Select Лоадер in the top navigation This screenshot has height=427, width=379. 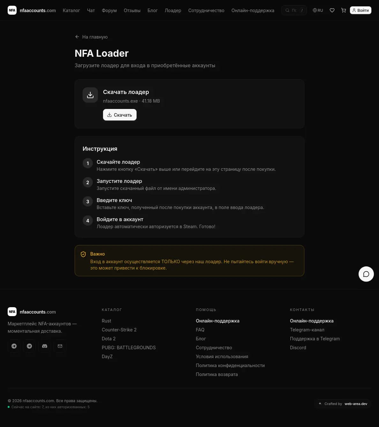[173, 11]
